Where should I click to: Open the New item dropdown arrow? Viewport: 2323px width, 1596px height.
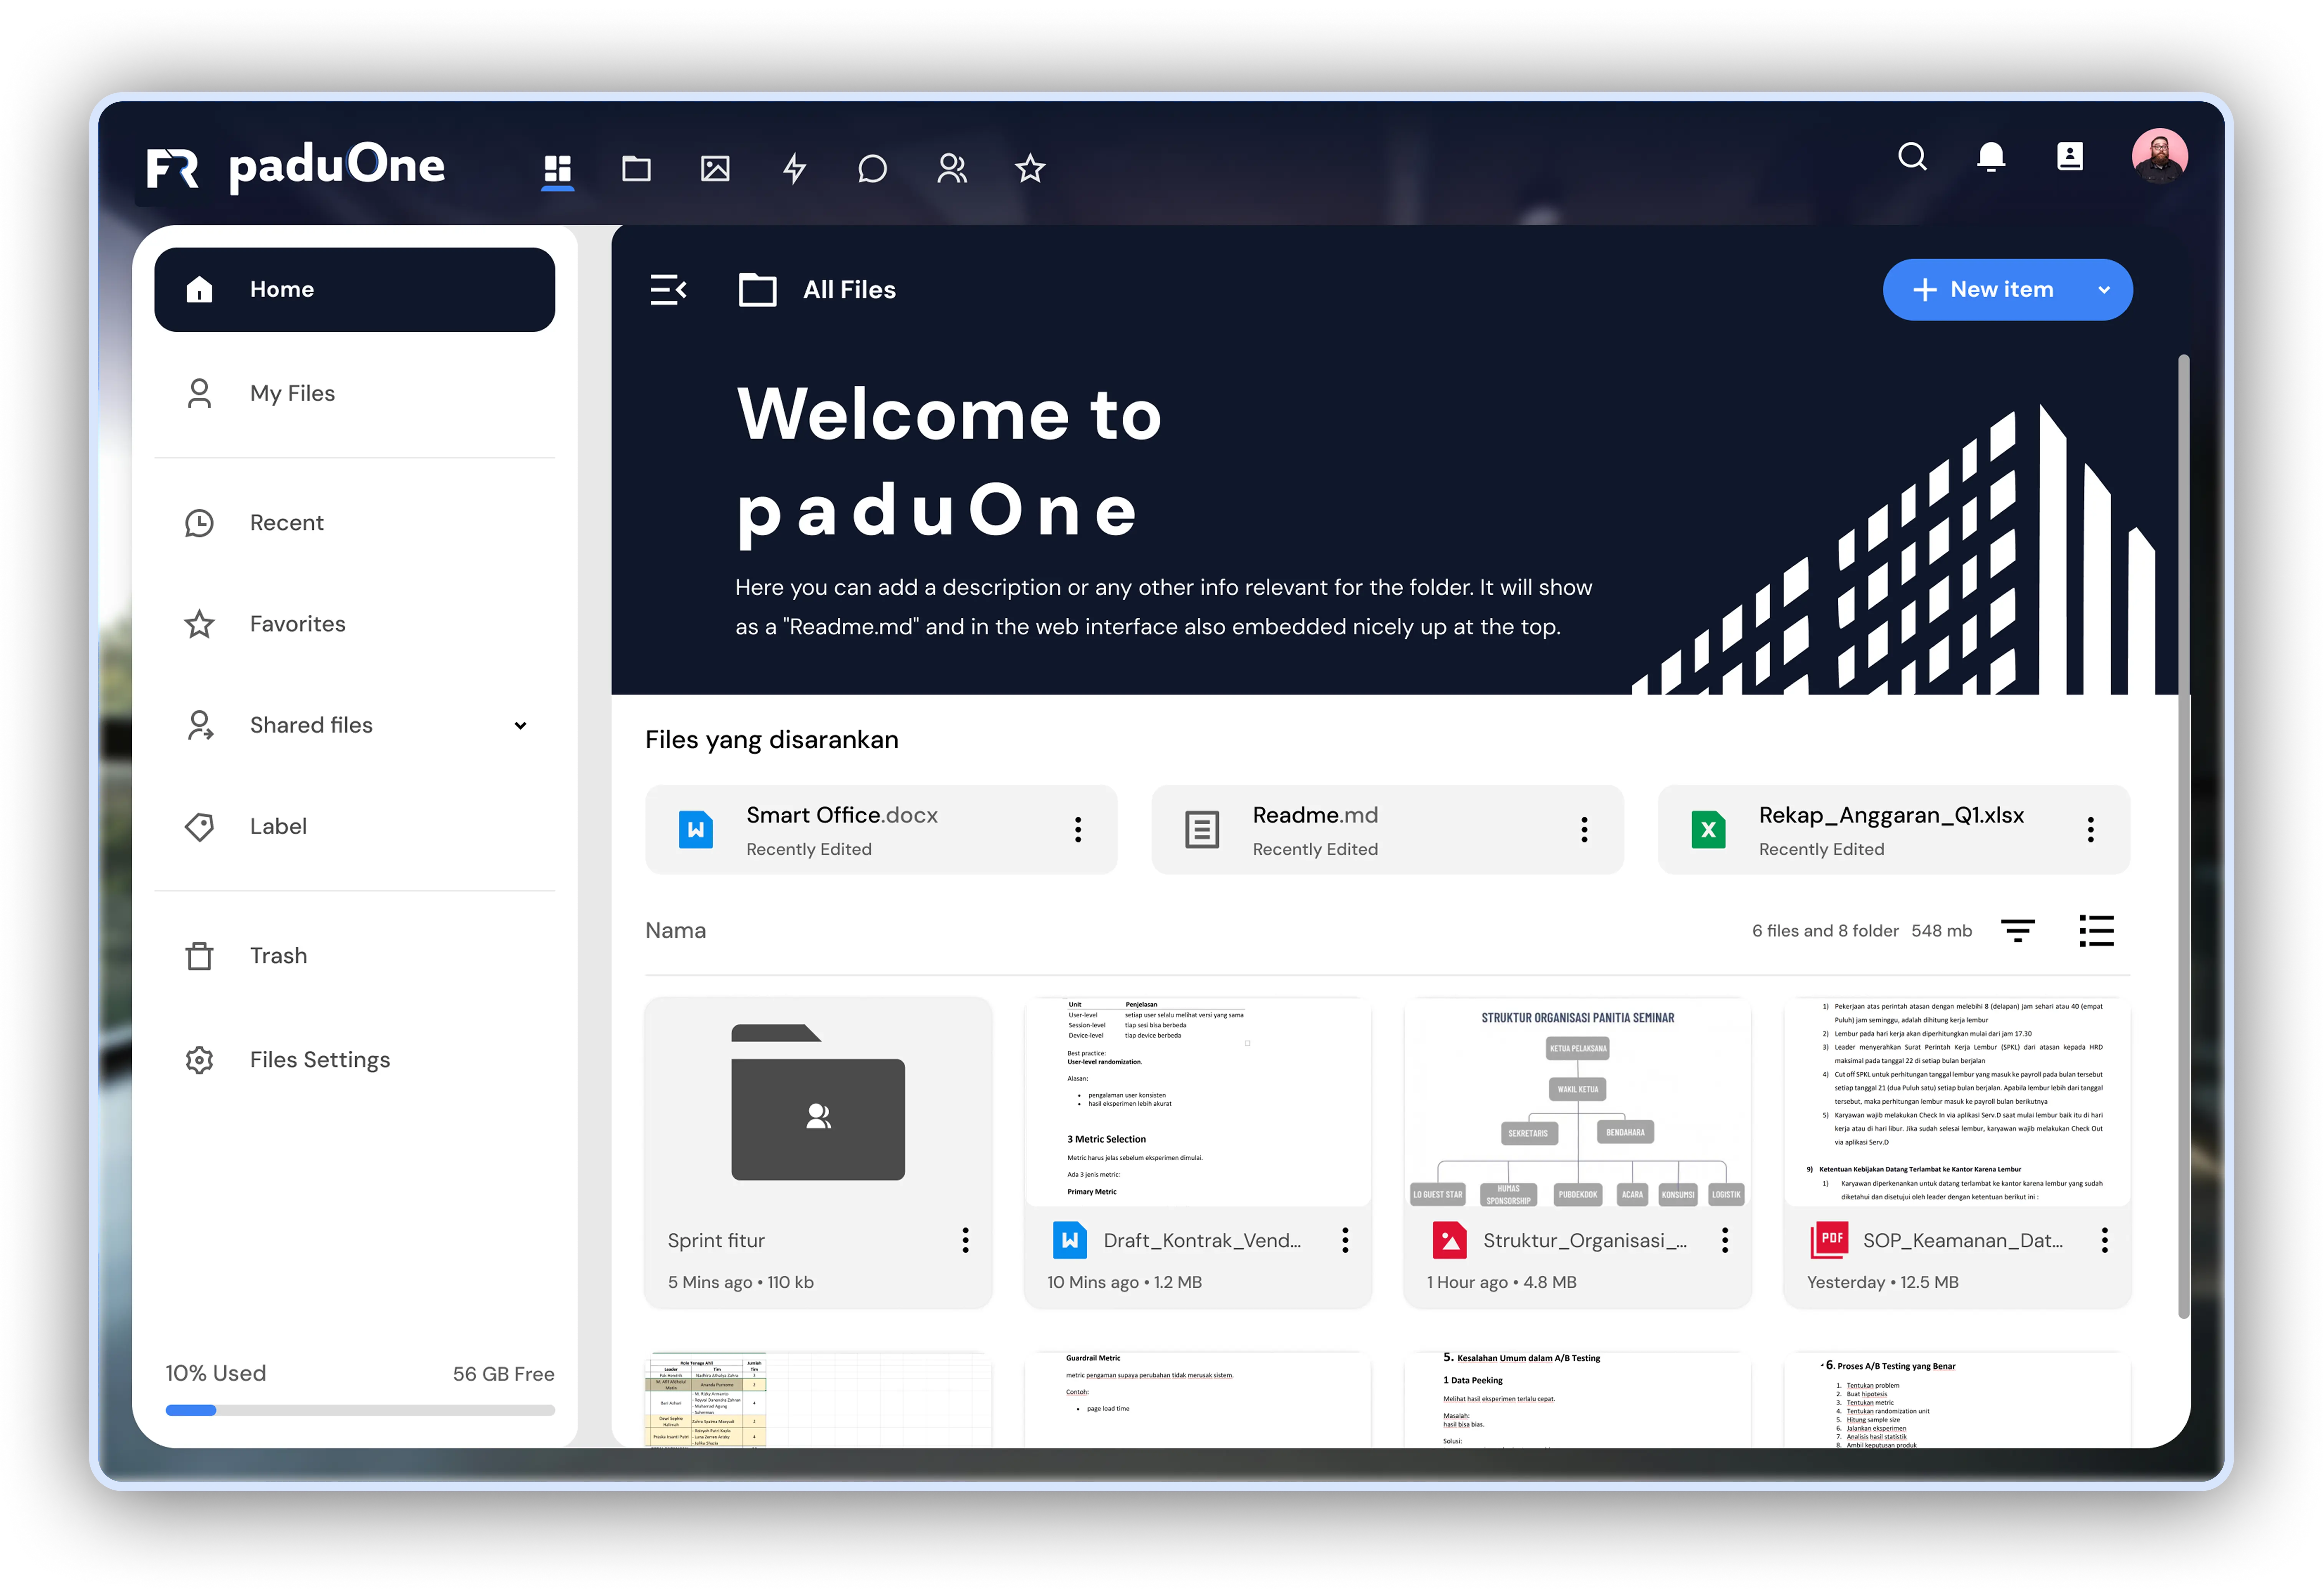pos(2104,290)
